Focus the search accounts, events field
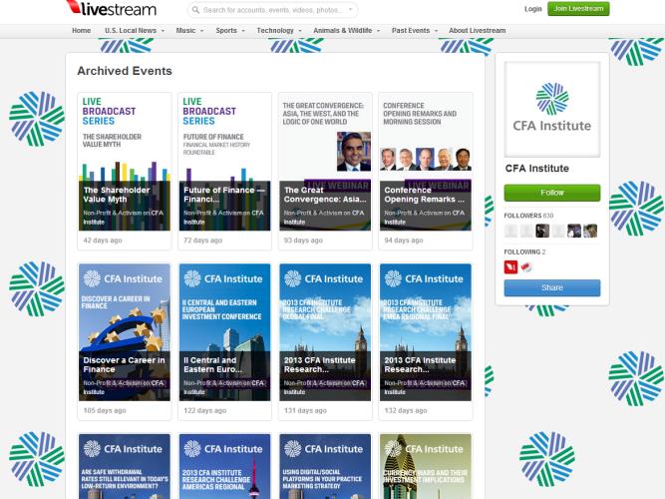The image size is (665, 499). 272,10
